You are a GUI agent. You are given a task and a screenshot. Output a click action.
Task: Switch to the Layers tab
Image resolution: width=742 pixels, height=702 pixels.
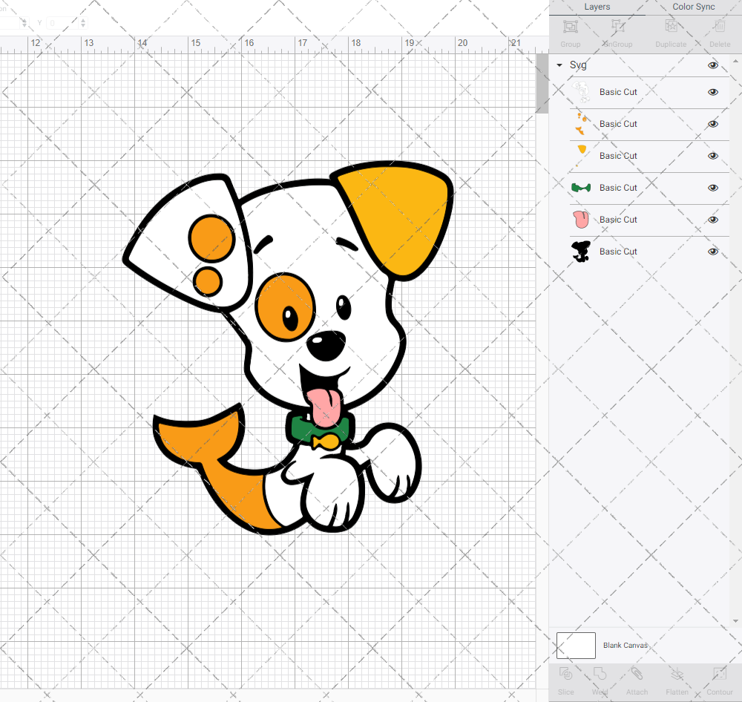597,7
